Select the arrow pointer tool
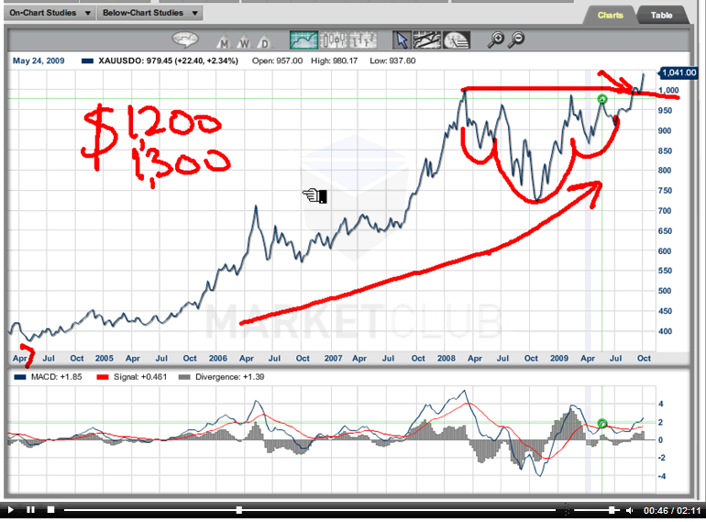Screen dimensions: 706x522 pyautogui.click(x=402, y=40)
